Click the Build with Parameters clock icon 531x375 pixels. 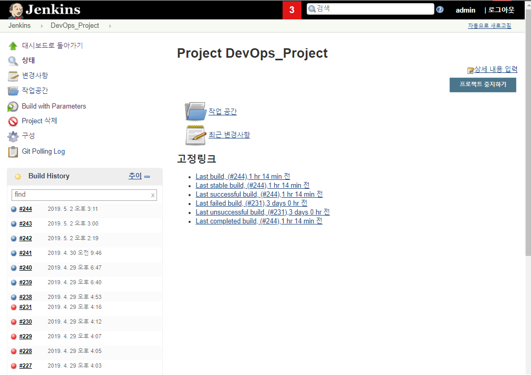pos(13,106)
